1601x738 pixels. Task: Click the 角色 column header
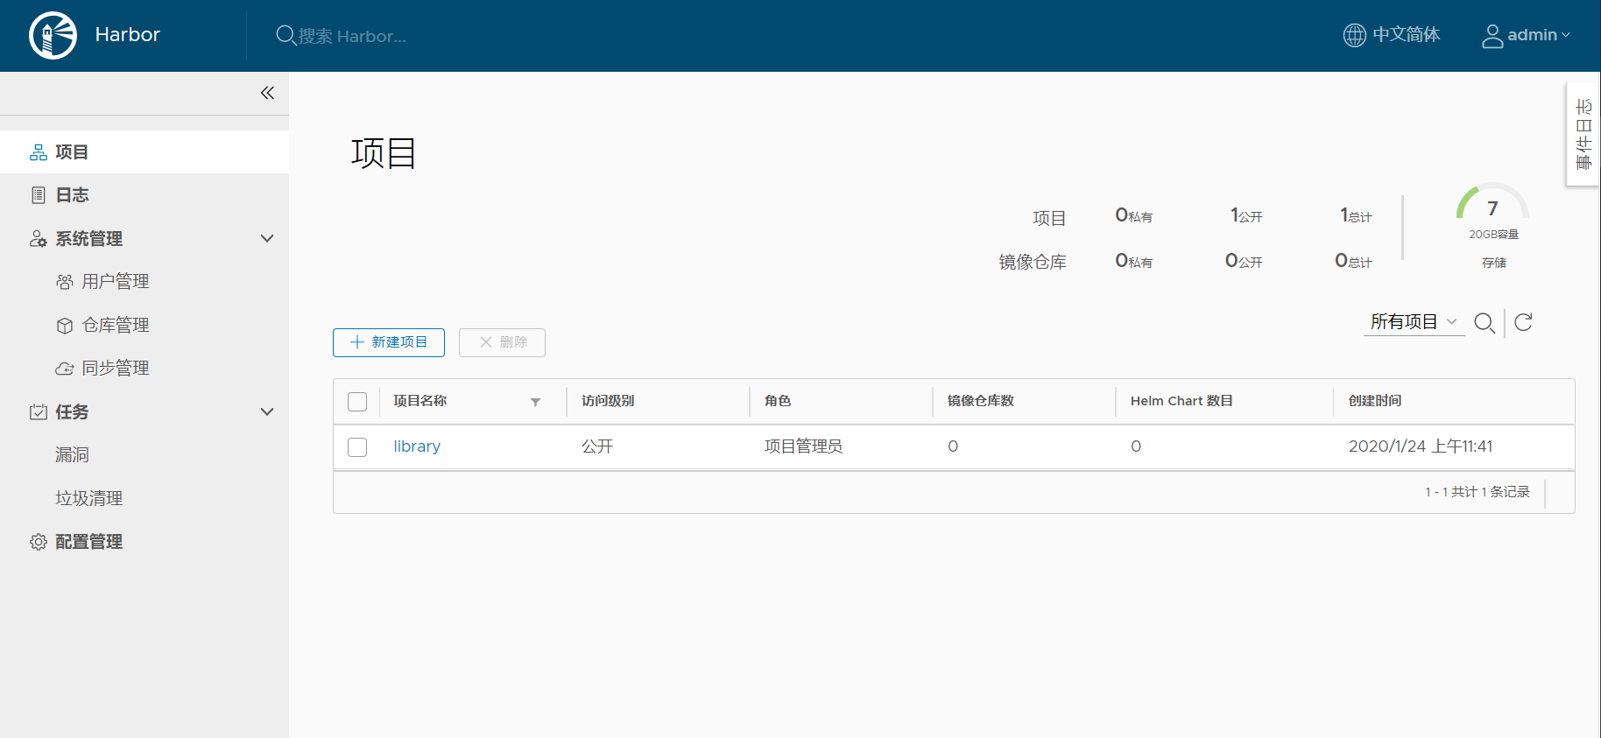click(x=778, y=401)
